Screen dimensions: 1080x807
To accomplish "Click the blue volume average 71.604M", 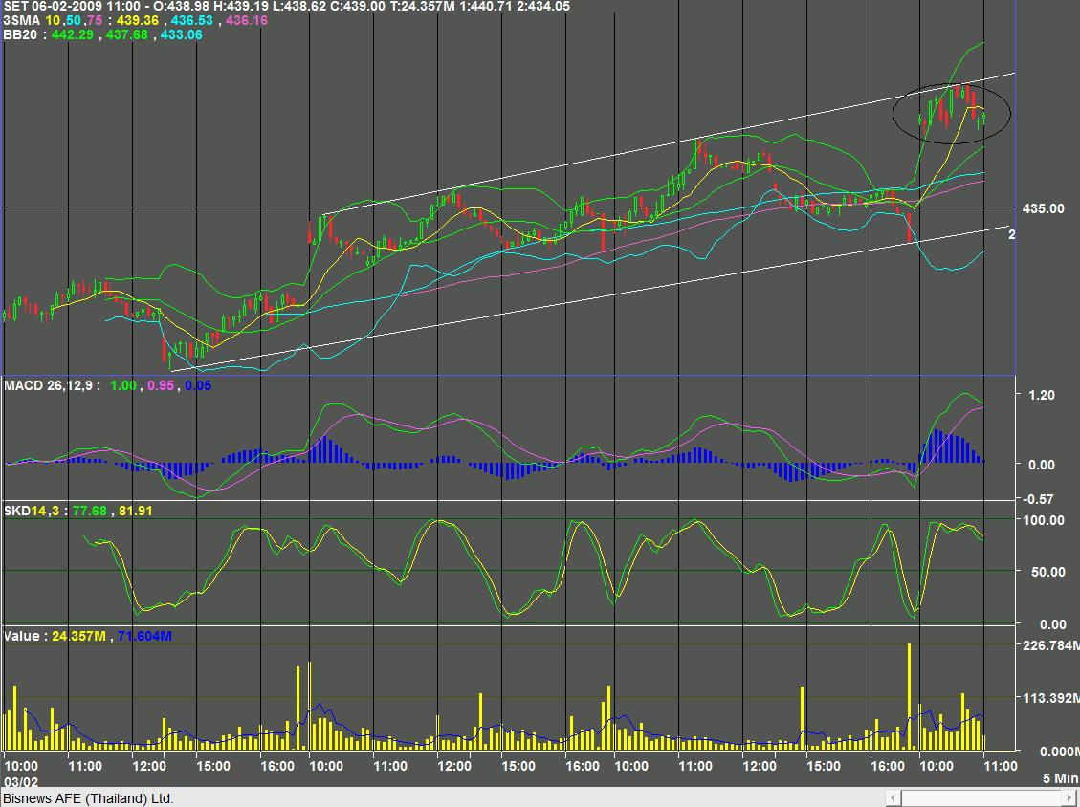I will pos(144,636).
